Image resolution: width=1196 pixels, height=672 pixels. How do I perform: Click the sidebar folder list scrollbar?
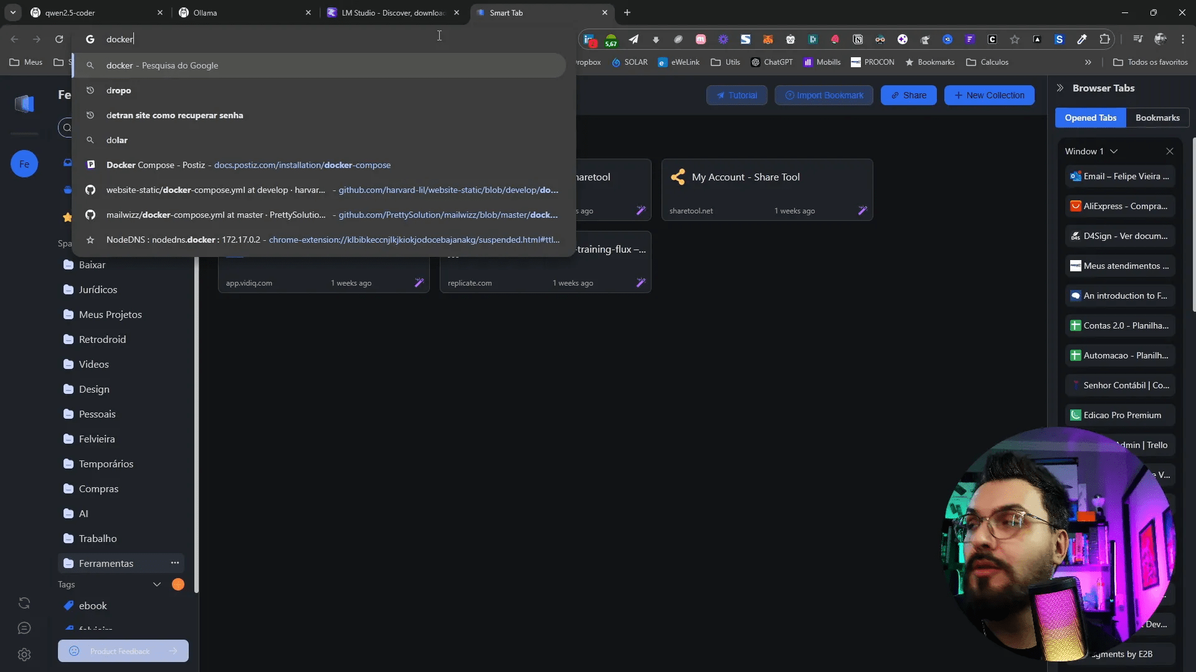point(196,423)
